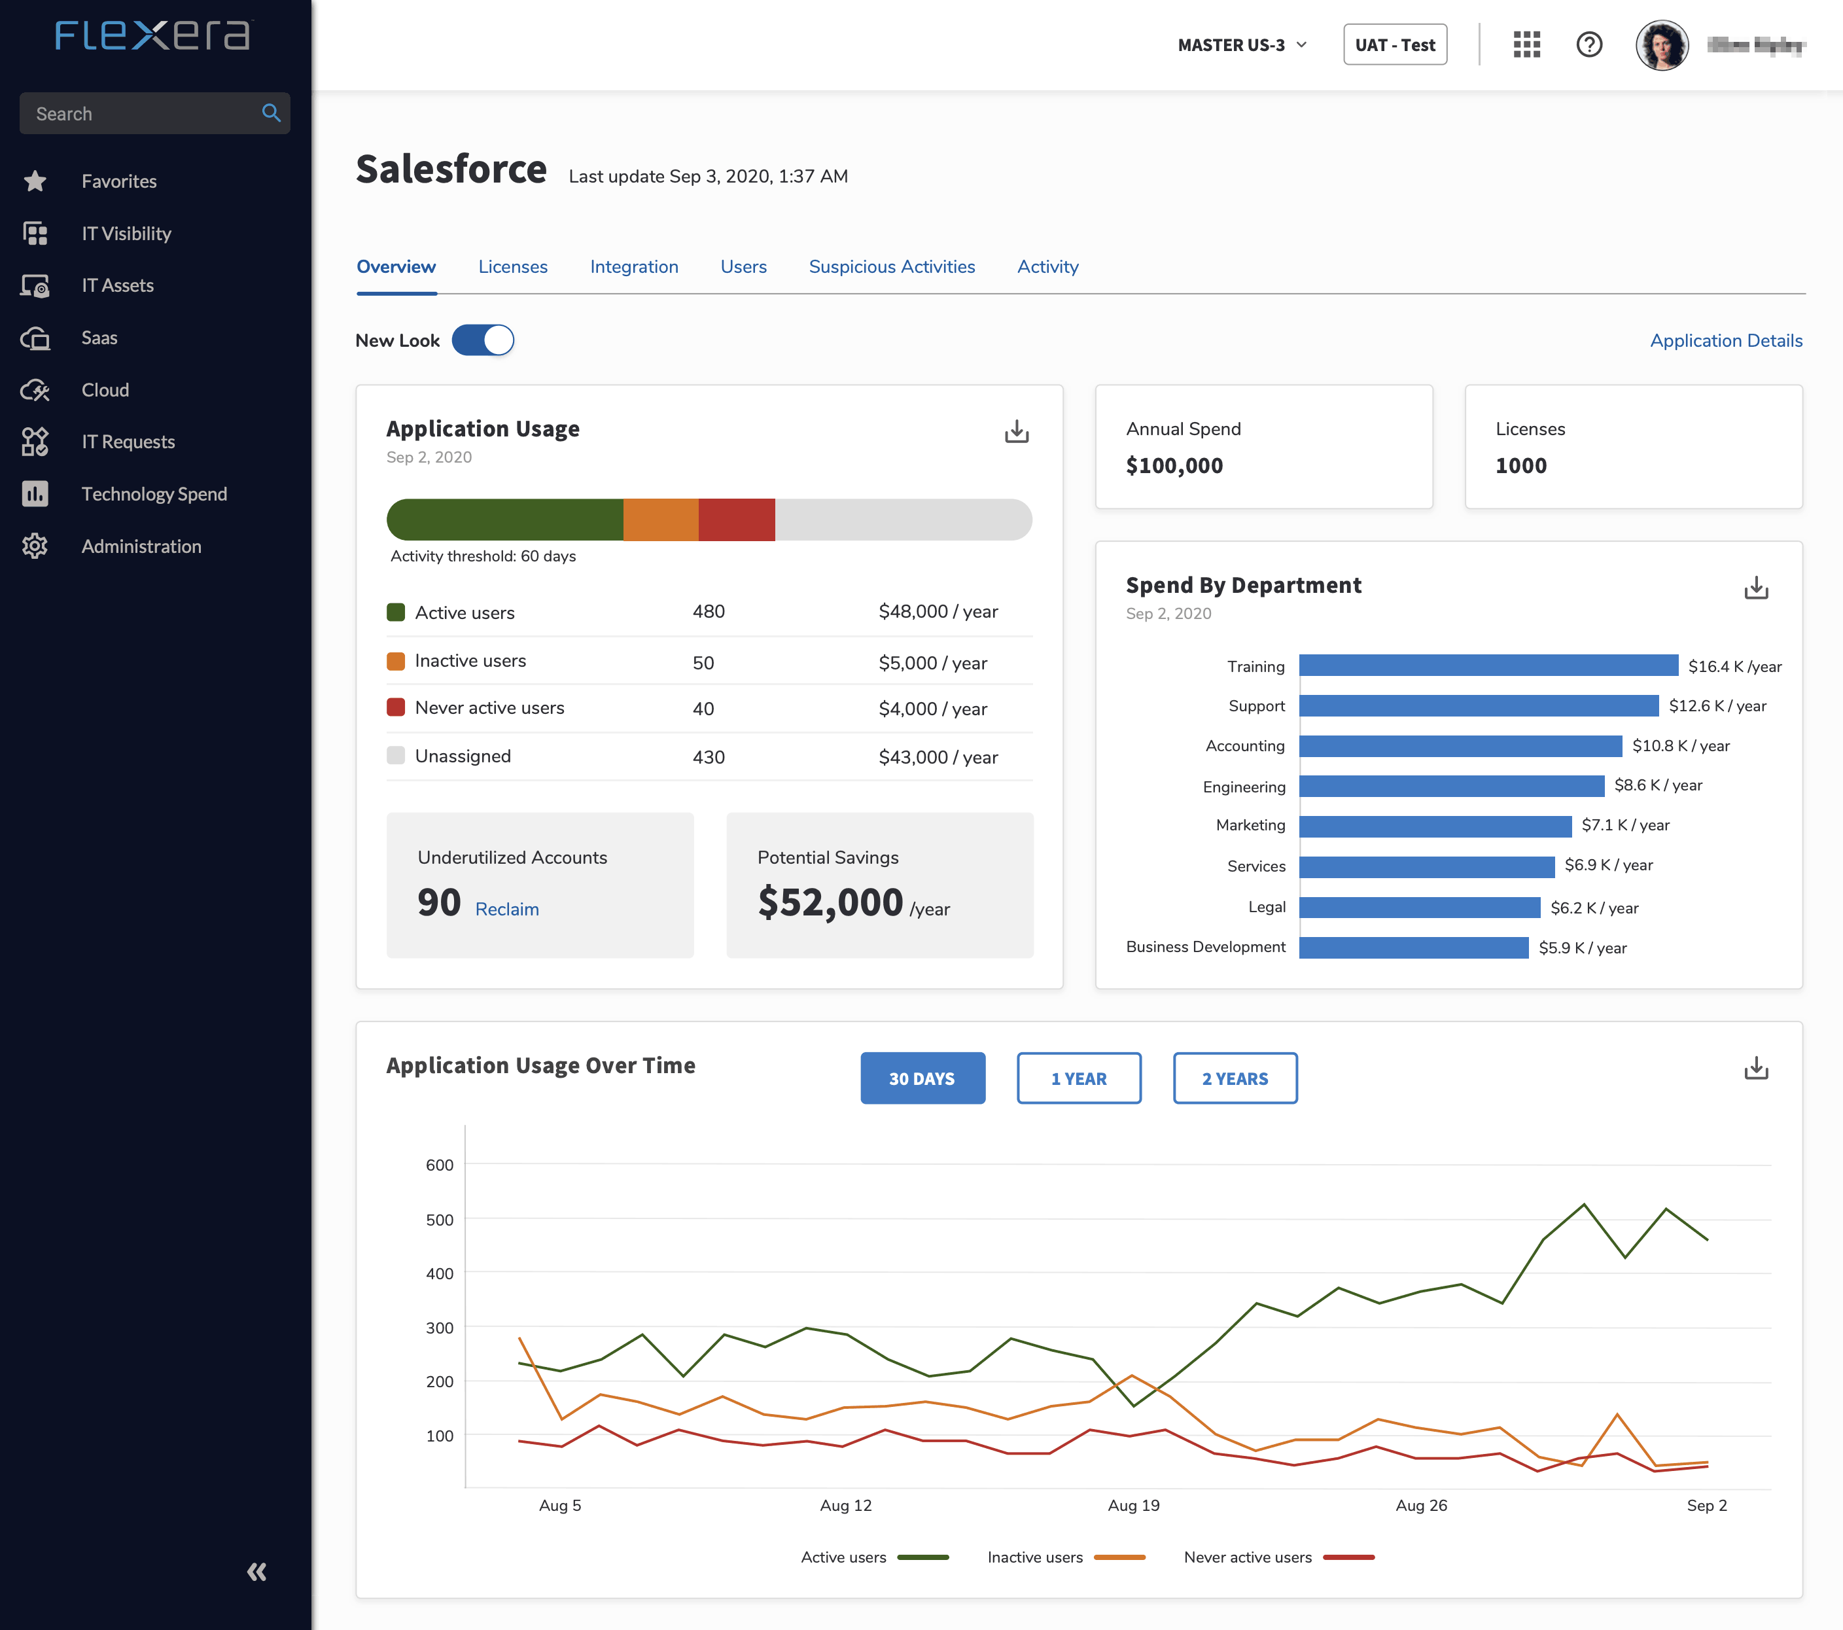Open the Administration menu label
Screen dimensions: 1843x1630
141,546
